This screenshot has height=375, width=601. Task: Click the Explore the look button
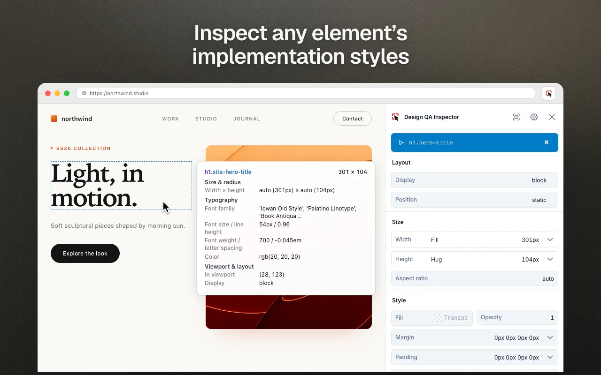point(85,253)
